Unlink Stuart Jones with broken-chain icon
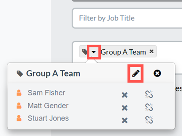This screenshot has width=182, height=136. click(x=149, y=120)
